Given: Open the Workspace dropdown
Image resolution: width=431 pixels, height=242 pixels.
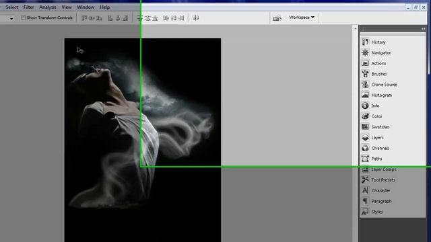Looking at the screenshot, I should (x=302, y=17).
